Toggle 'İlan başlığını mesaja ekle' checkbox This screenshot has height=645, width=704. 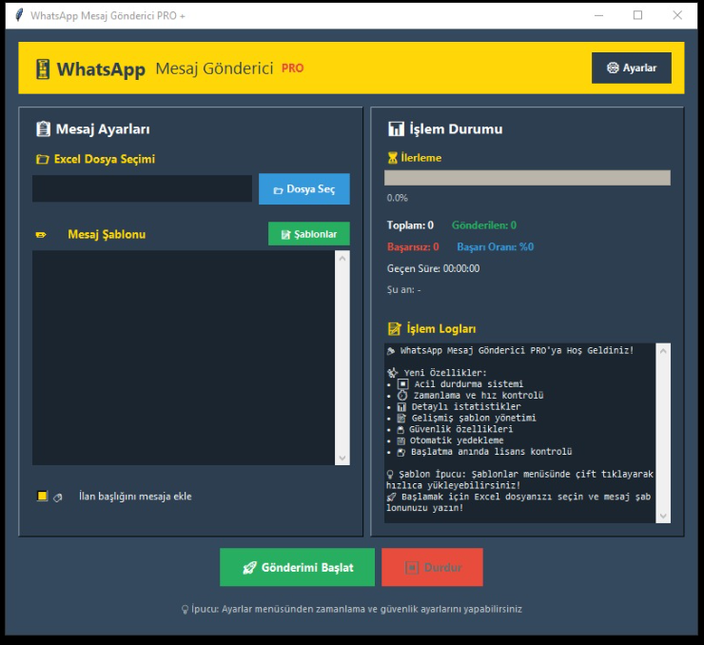pyautogui.click(x=42, y=496)
